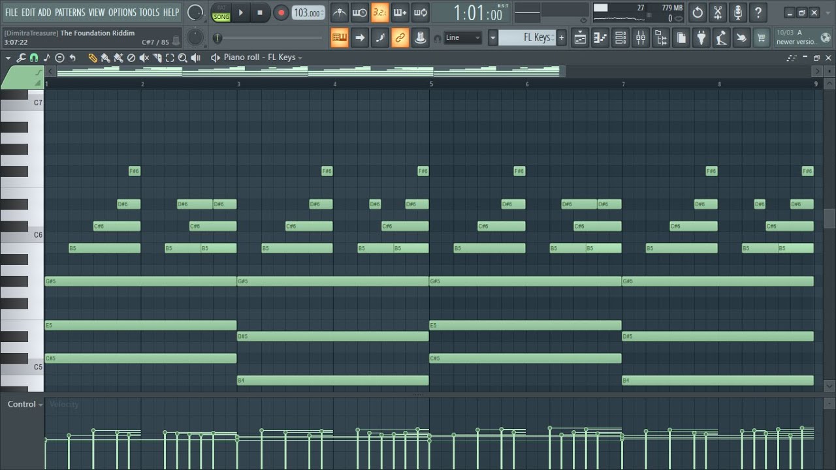Stop playback with the stop button
The image size is (836, 470).
click(x=260, y=12)
